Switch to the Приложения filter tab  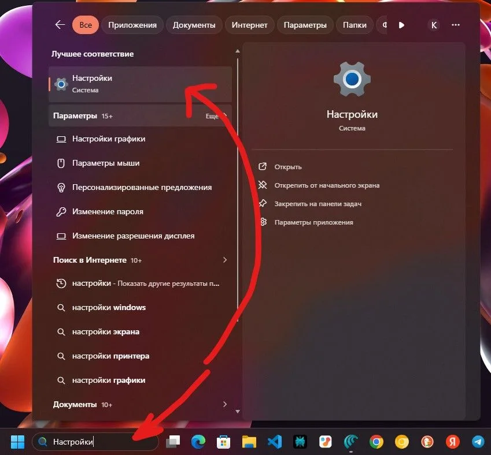click(134, 25)
